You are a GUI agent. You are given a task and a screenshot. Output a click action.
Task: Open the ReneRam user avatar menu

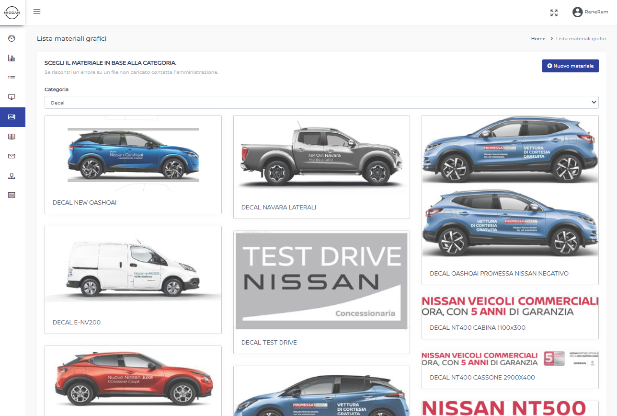coord(577,12)
